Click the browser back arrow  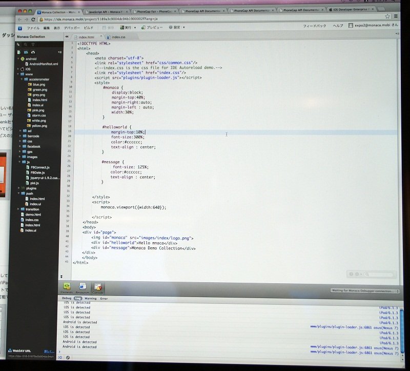point(19,19)
